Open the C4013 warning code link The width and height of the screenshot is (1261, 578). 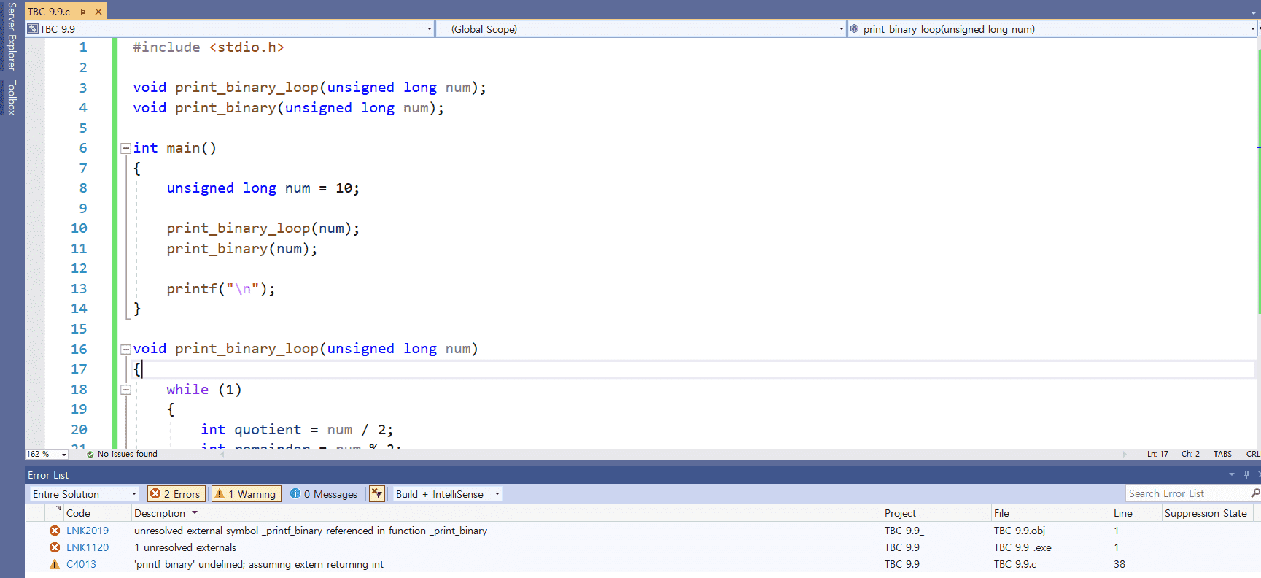[x=81, y=564]
